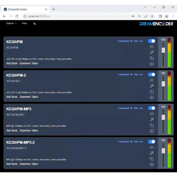Click KCGHFM-MP3's MP3 128kbps format line

(36, 126)
